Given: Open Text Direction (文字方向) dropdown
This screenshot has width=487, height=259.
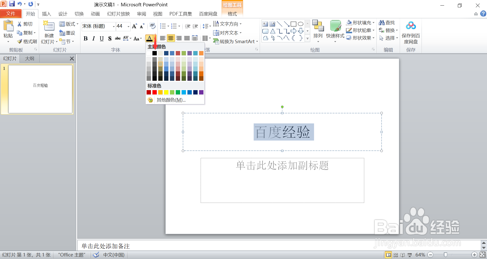Looking at the screenshot, I should pos(227,24).
